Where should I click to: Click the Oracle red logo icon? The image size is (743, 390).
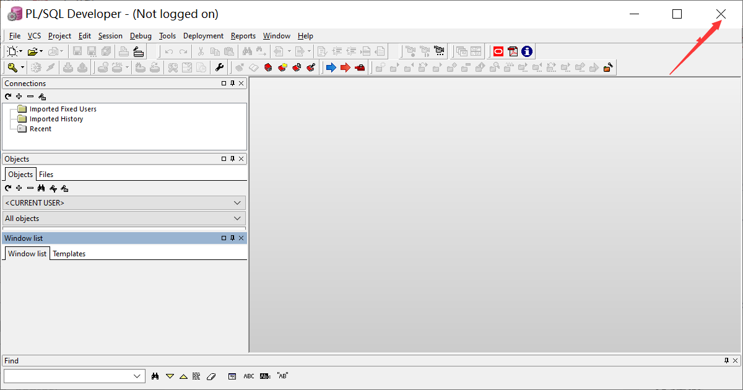[498, 51]
